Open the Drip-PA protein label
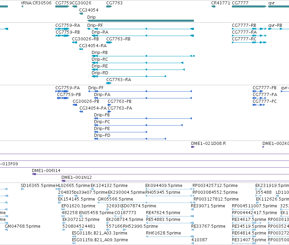Viewport: 289px width, 245px height. (102, 95)
